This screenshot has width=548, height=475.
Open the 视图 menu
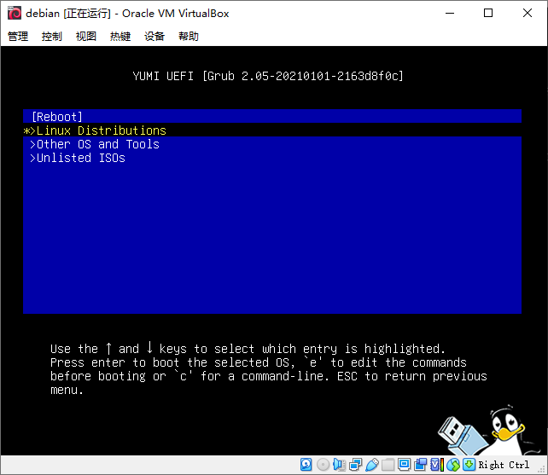click(86, 36)
